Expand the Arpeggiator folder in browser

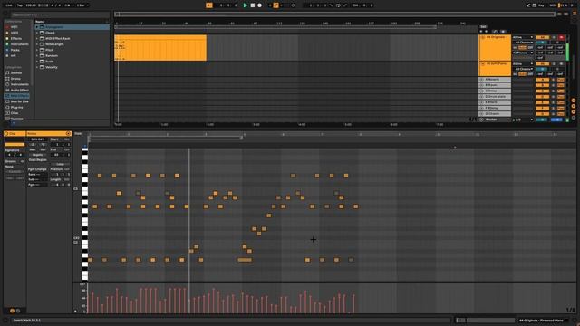[x=37, y=27]
